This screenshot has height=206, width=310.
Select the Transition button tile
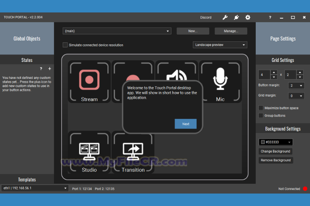click(x=133, y=152)
